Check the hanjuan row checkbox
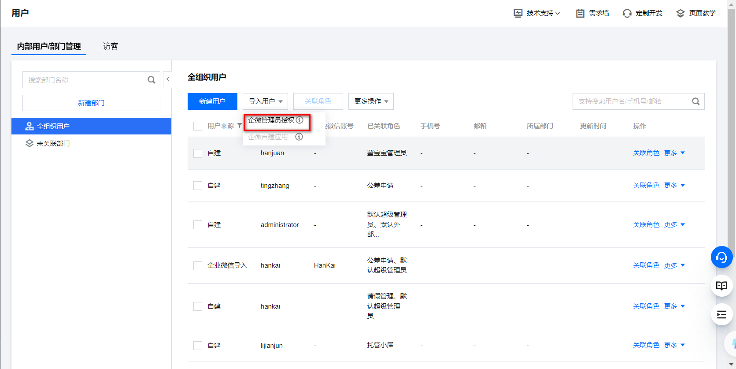Image resolution: width=736 pixels, height=369 pixels. [198, 153]
